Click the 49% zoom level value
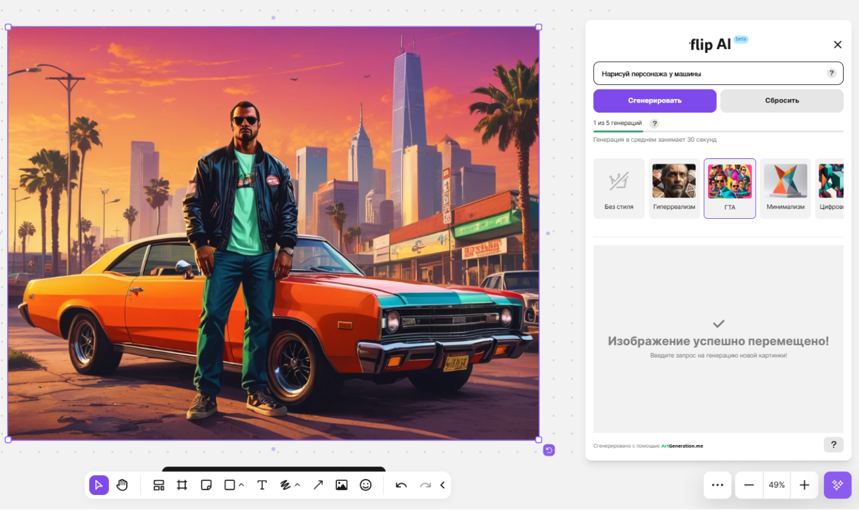Viewport: 859px width, 511px height. coord(777,485)
